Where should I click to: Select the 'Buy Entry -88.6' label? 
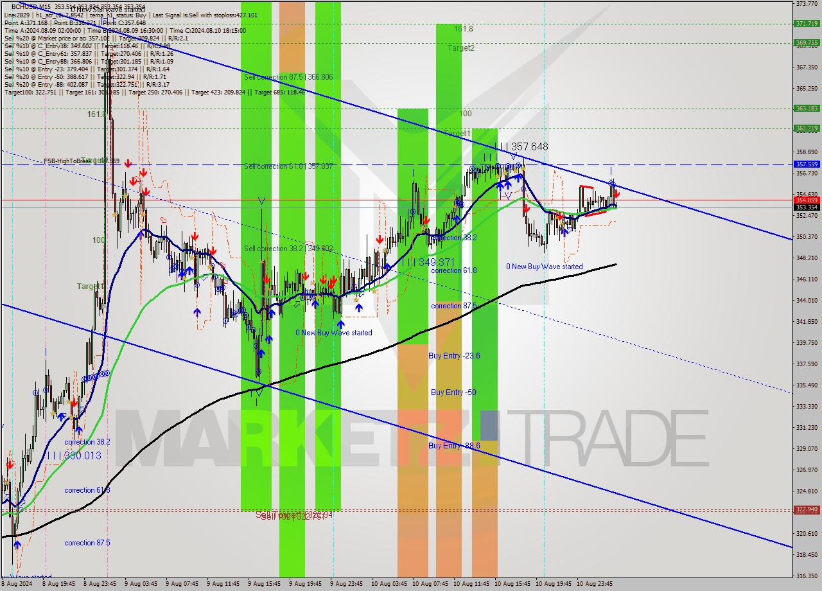pos(454,446)
